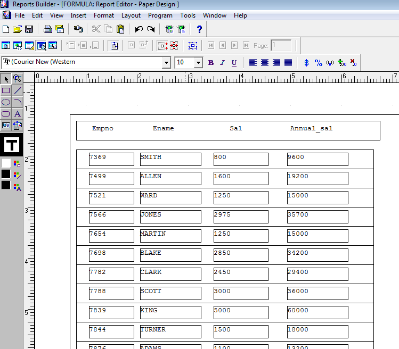399x349 pixels.
Task: Click the Undo arrow icon
Action: (x=139, y=29)
